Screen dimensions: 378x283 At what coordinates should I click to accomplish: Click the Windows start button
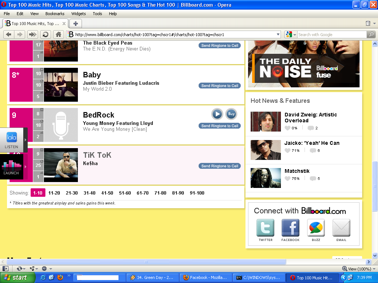(17, 278)
